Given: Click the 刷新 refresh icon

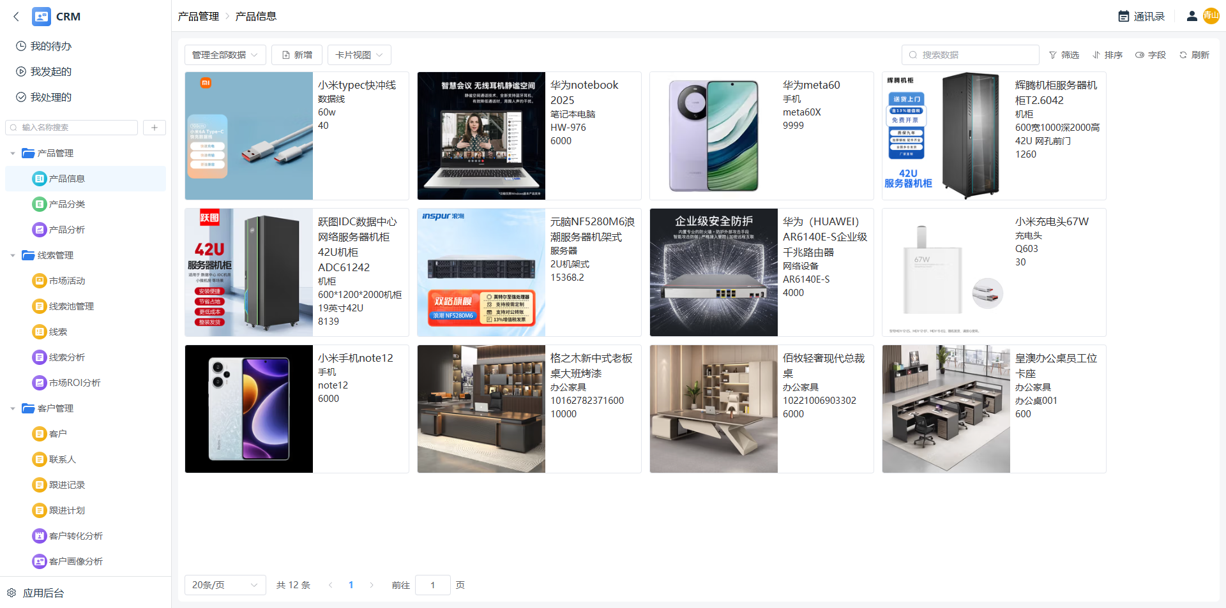Looking at the screenshot, I should pos(1183,55).
